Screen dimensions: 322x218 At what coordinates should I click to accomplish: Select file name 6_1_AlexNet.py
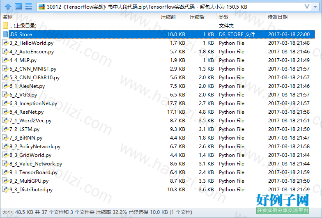point(27,86)
